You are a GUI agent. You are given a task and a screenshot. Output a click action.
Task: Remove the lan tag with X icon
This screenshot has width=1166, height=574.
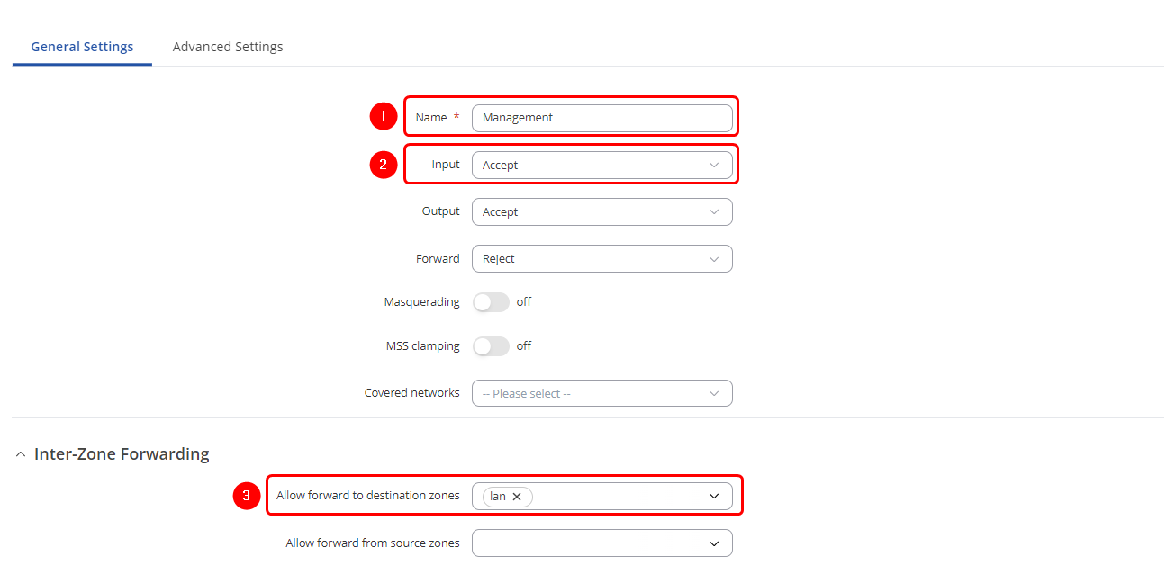[x=517, y=497]
